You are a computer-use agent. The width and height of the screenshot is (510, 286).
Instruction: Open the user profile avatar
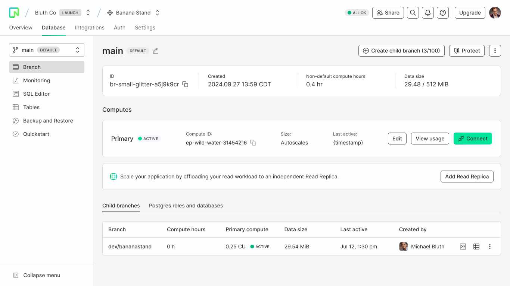[495, 13]
